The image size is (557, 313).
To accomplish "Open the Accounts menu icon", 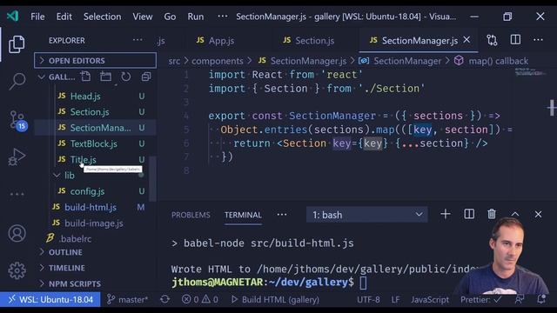I will tap(17, 234).
